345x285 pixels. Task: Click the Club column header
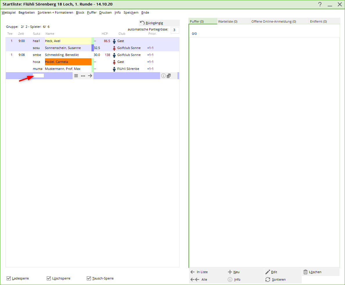click(x=122, y=34)
